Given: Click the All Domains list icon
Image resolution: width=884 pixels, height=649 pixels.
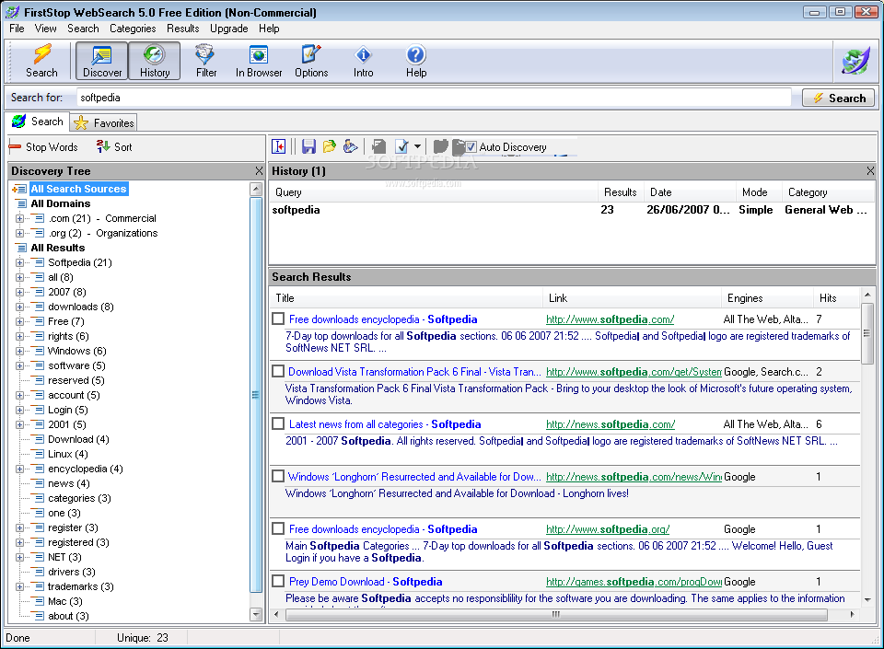Looking at the screenshot, I should 21,203.
